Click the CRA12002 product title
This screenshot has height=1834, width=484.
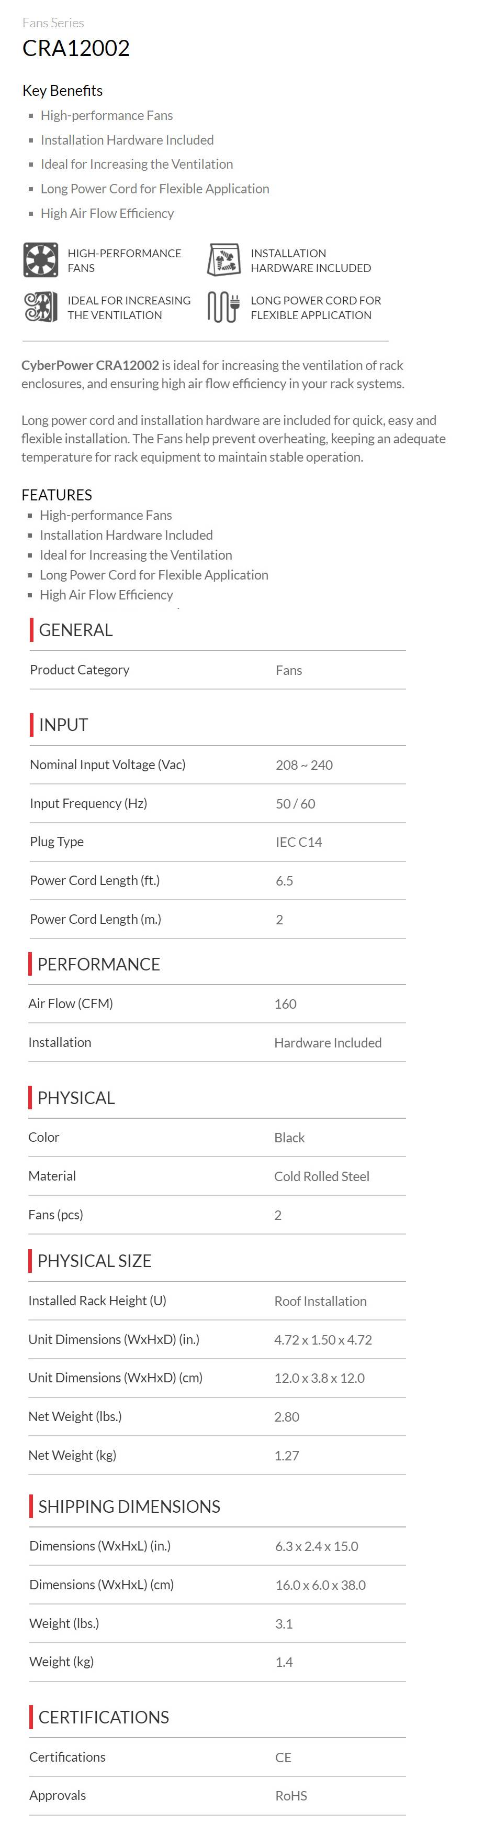click(x=76, y=48)
